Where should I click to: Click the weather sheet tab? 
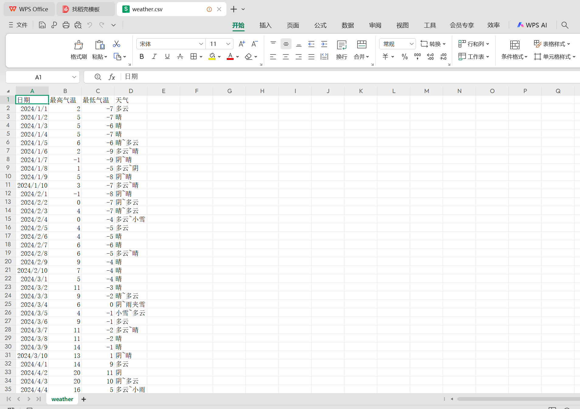click(x=62, y=399)
